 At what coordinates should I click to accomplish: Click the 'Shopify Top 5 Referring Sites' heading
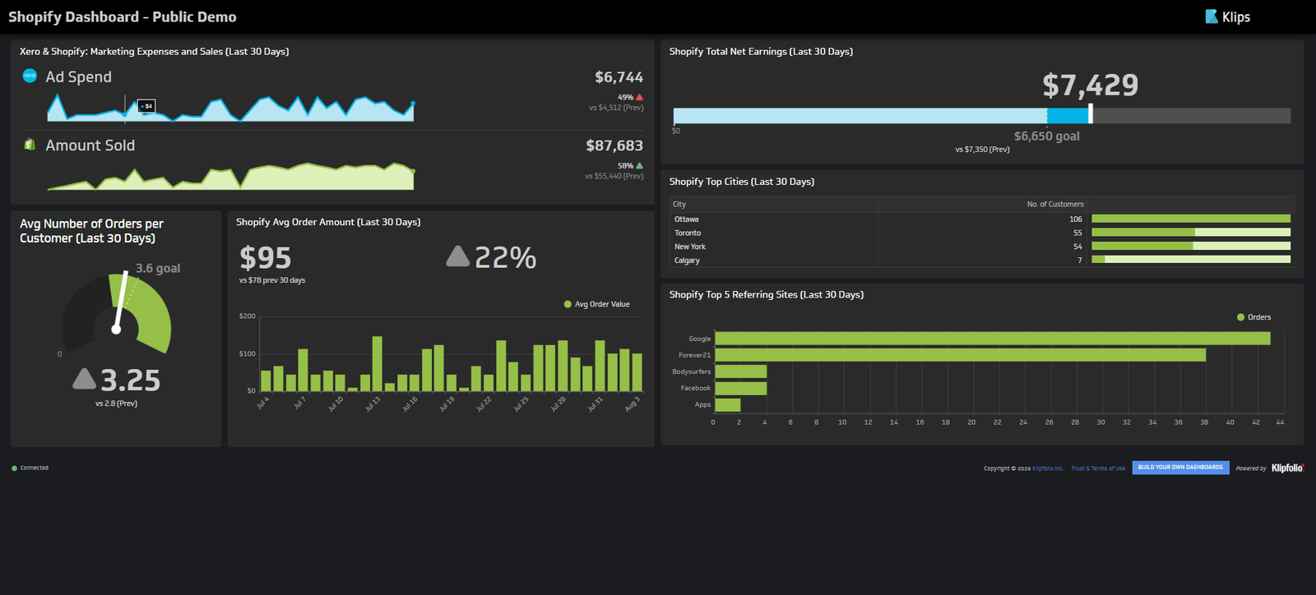tap(767, 294)
